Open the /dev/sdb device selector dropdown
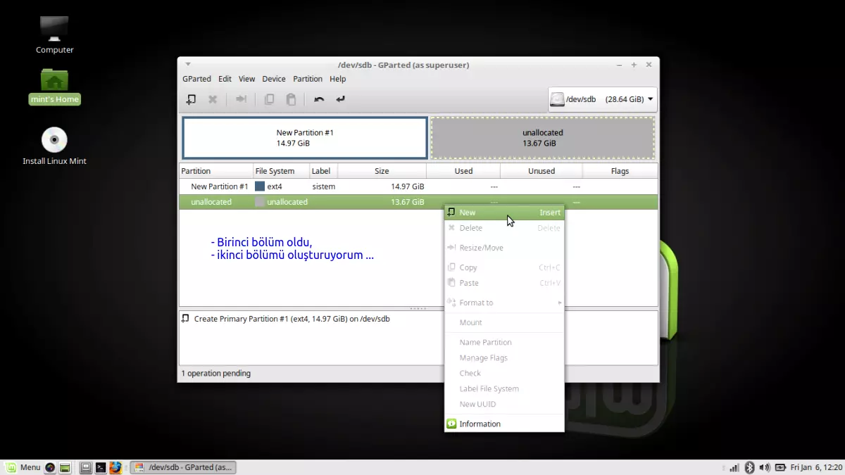Viewport: 845px width, 475px height. click(603, 100)
